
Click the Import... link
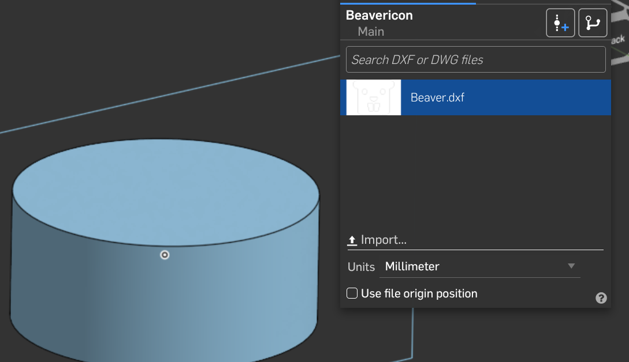pos(384,240)
